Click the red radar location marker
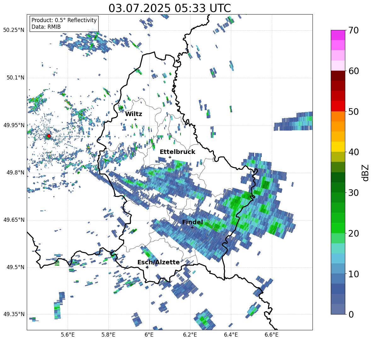 tap(49, 136)
